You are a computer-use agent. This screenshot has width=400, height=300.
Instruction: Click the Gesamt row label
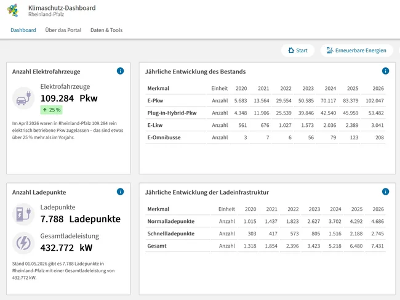(157, 246)
